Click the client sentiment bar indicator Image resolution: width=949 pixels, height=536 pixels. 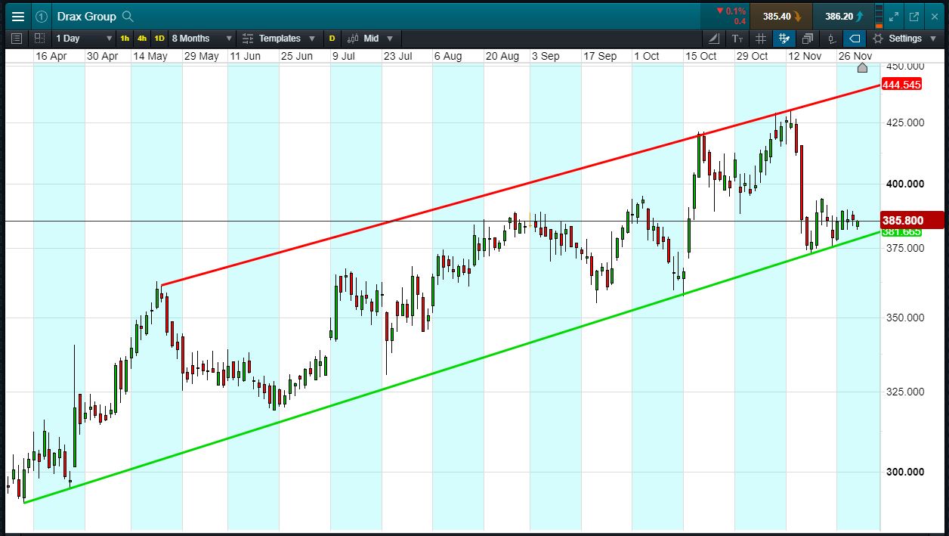tap(879, 16)
